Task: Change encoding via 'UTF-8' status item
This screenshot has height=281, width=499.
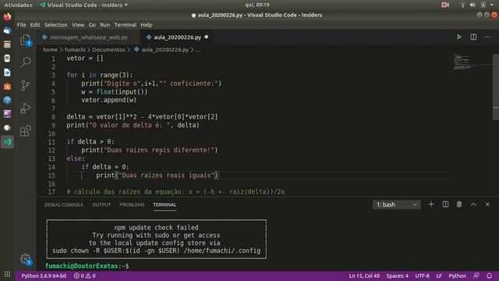Action: tap(422, 276)
